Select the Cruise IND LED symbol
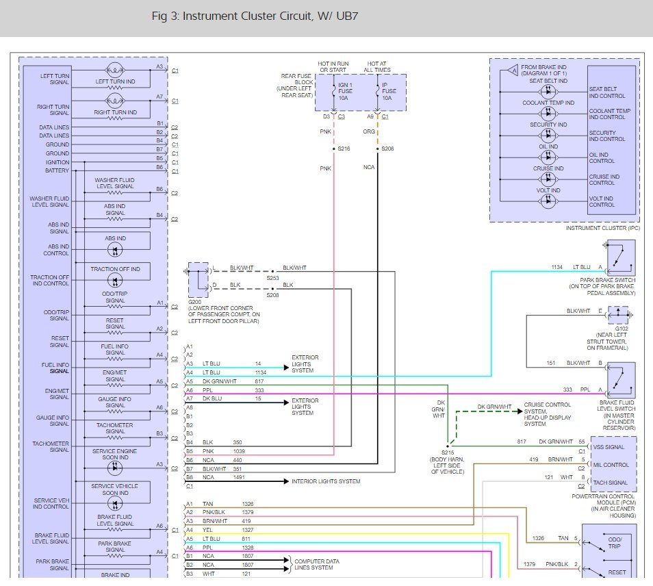 point(548,179)
